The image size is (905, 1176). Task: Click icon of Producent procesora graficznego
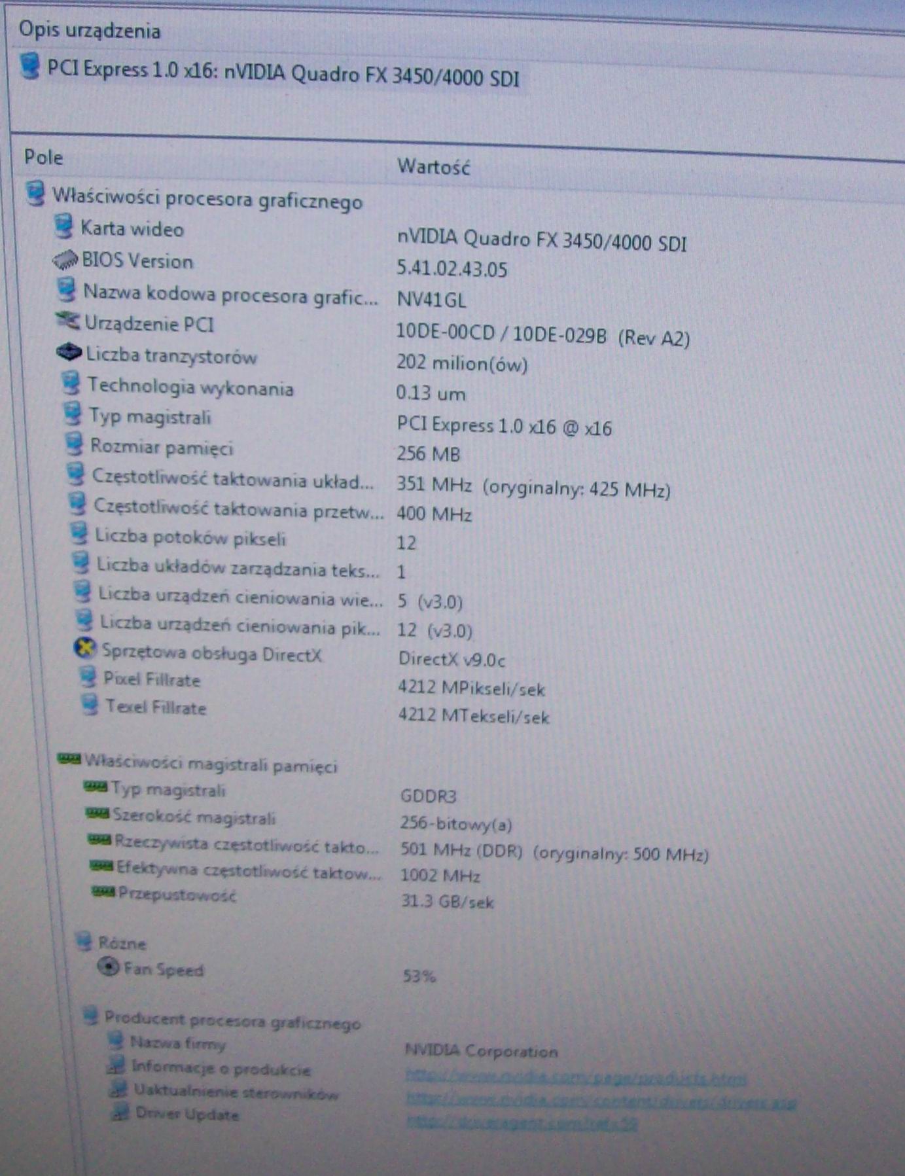(x=91, y=1016)
